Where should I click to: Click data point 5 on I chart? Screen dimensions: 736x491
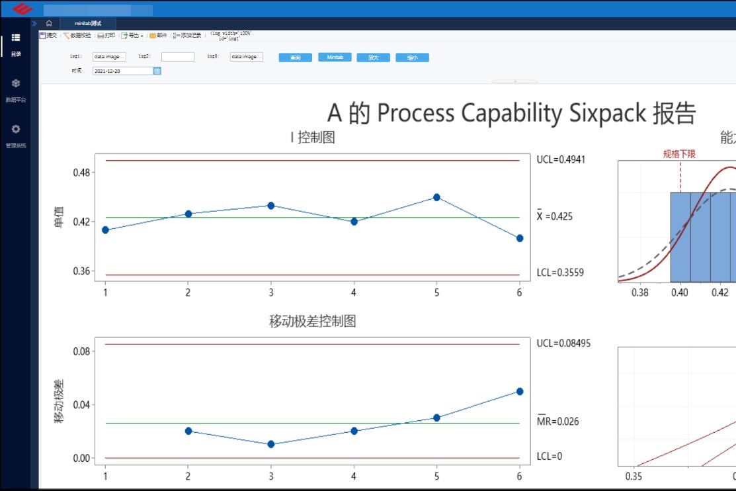(436, 197)
